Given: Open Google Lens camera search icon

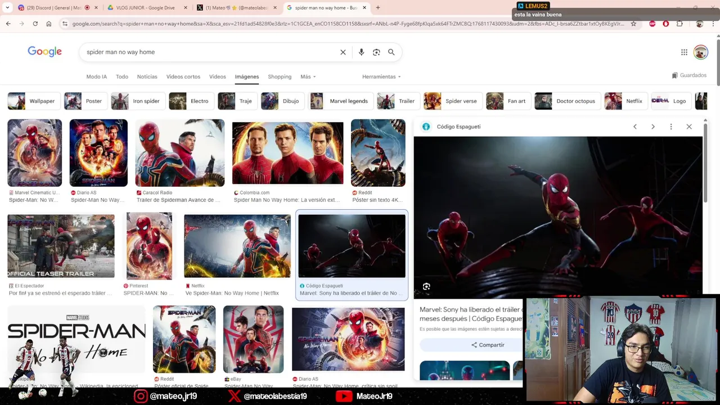Looking at the screenshot, I should click(376, 52).
